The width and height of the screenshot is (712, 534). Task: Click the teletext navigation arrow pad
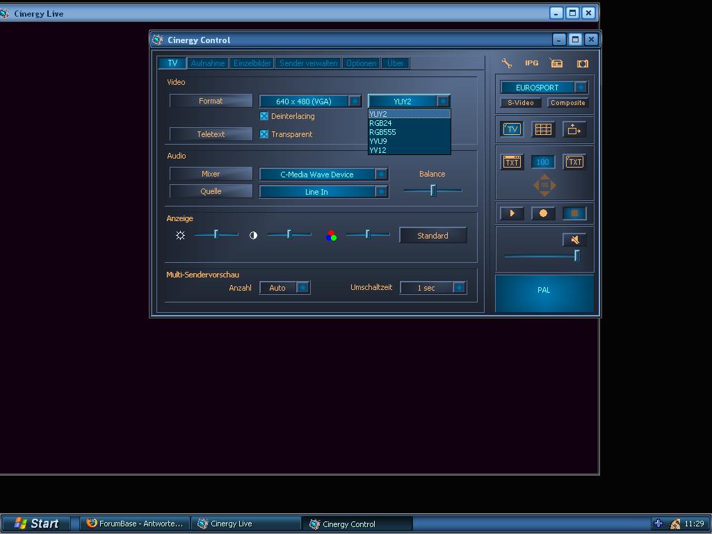[544, 185]
